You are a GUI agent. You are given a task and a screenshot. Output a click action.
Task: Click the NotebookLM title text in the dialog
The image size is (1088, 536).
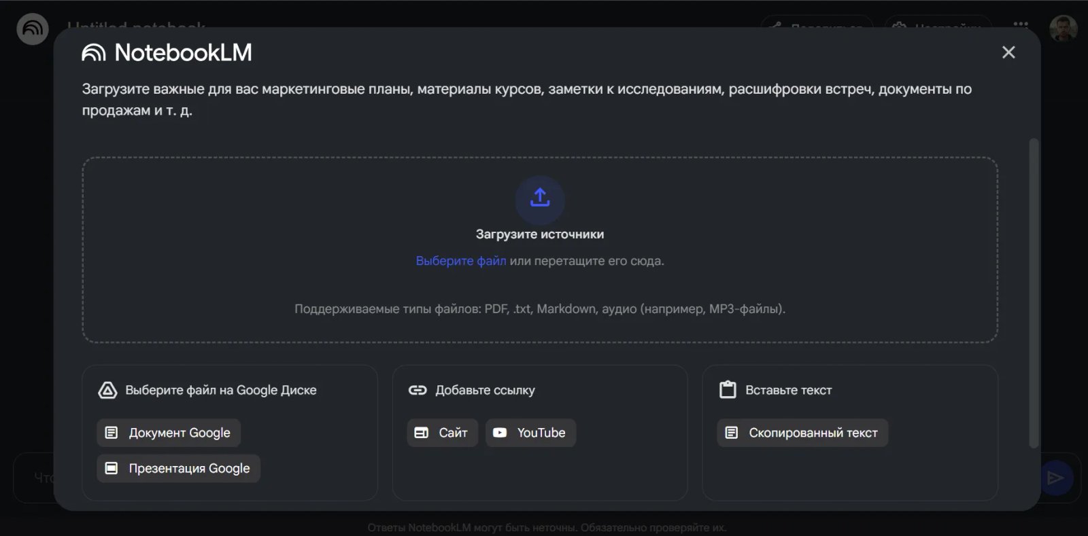(x=183, y=52)
